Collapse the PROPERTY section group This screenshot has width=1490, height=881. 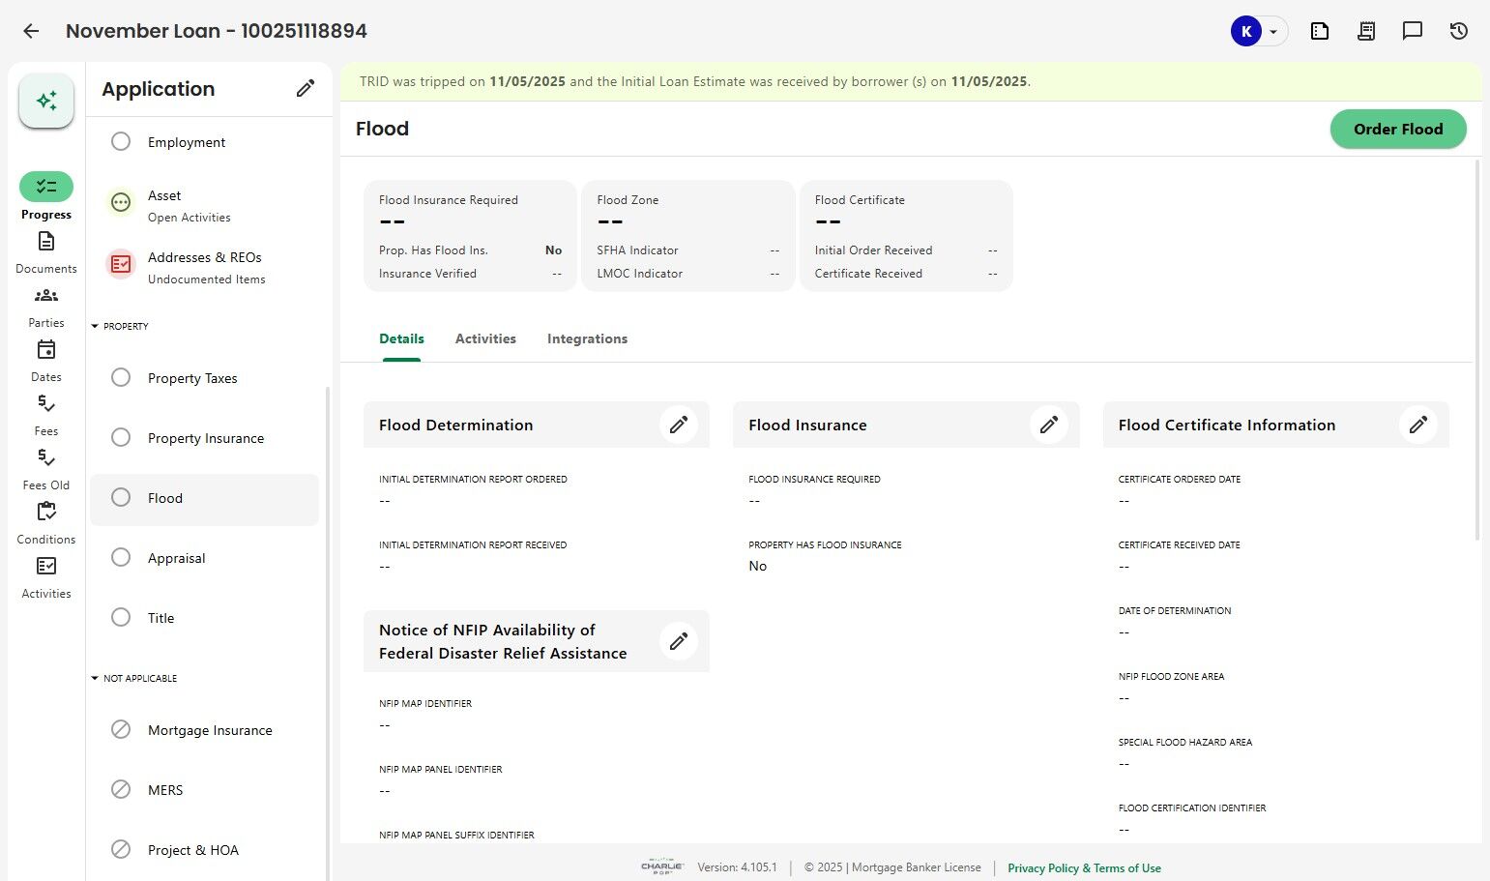coord(95,327)
